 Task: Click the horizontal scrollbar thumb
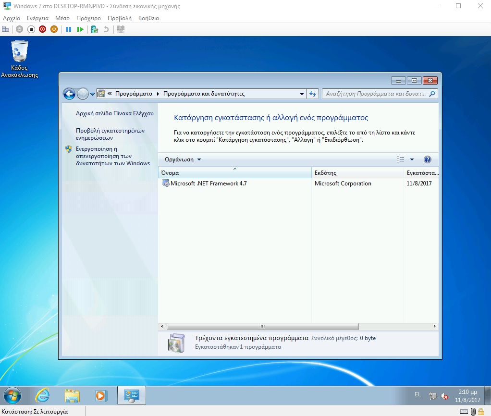[x=263, y=326]
